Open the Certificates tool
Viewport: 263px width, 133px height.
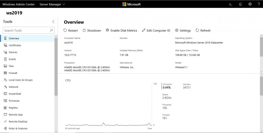point(27,45)
